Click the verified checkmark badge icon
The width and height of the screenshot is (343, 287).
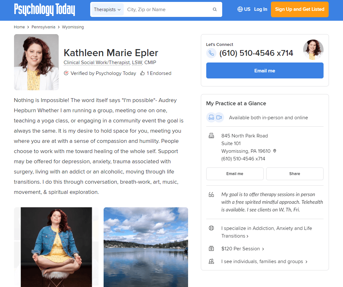(66, 73)
